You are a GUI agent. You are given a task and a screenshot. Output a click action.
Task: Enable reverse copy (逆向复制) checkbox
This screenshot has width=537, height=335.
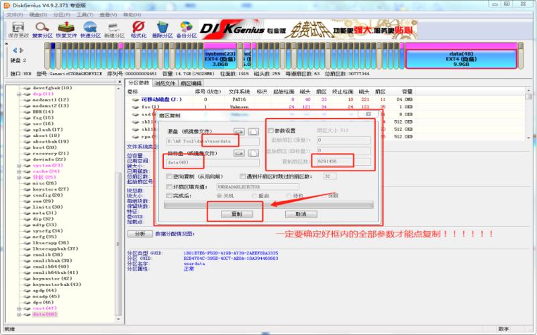pos(169,176)
